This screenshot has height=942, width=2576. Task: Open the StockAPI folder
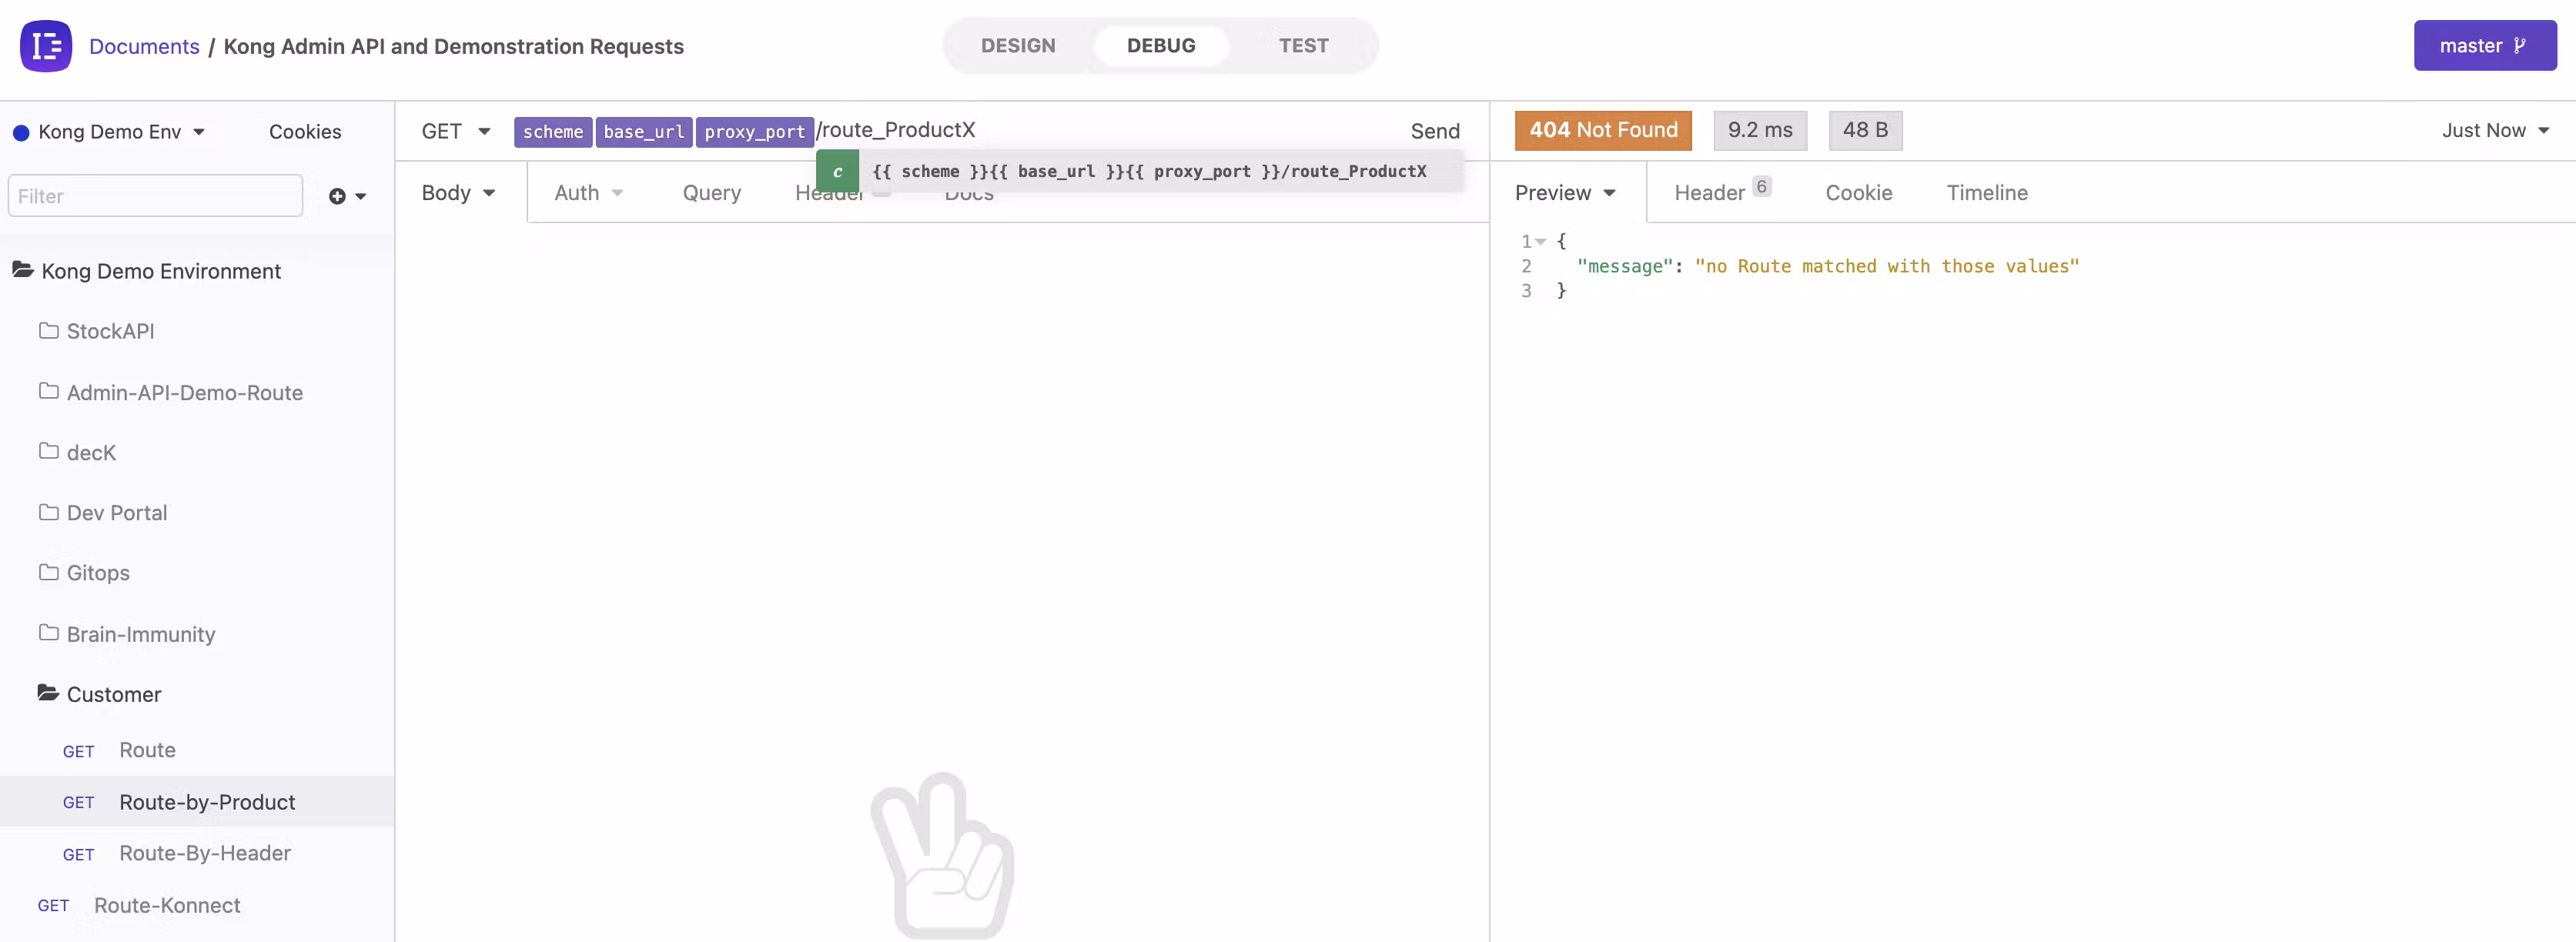click(110, 331)
